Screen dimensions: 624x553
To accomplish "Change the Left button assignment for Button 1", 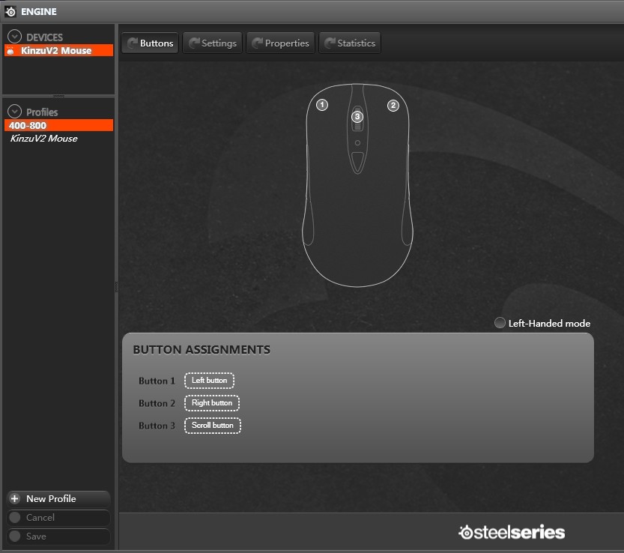I will (209, 381).
